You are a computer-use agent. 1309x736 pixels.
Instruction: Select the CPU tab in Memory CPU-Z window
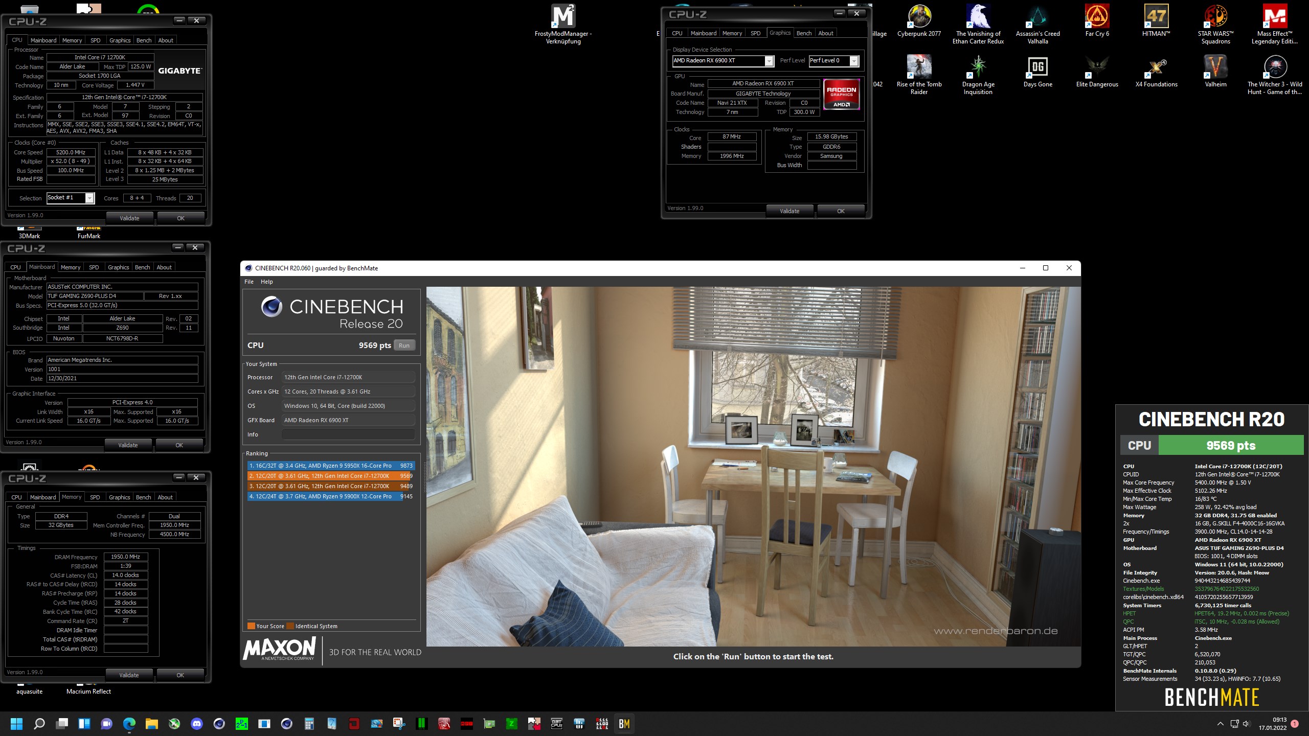point(17,497)
